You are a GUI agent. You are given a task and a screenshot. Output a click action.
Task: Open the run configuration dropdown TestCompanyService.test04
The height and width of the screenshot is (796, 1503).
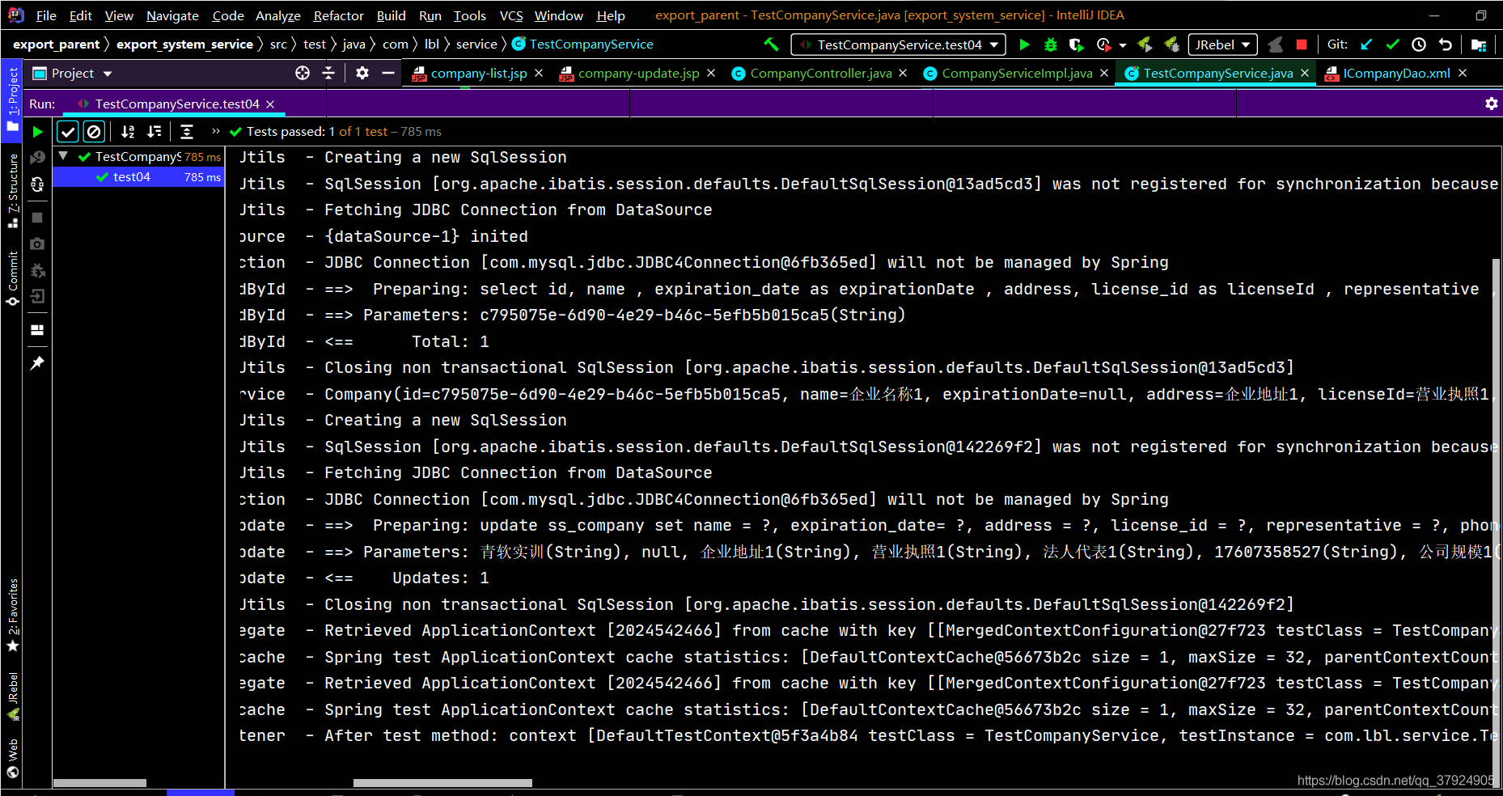(899, 44)
